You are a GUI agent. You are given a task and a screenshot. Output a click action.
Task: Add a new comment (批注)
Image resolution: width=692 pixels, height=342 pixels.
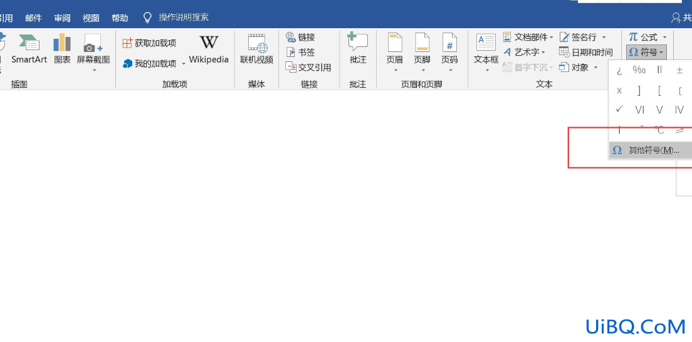point(358,48)
